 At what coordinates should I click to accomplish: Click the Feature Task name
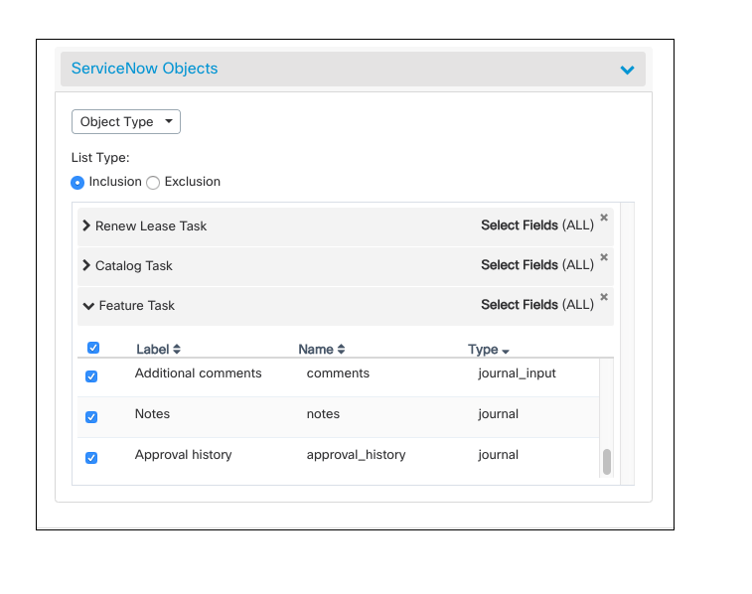pos(137,305)
